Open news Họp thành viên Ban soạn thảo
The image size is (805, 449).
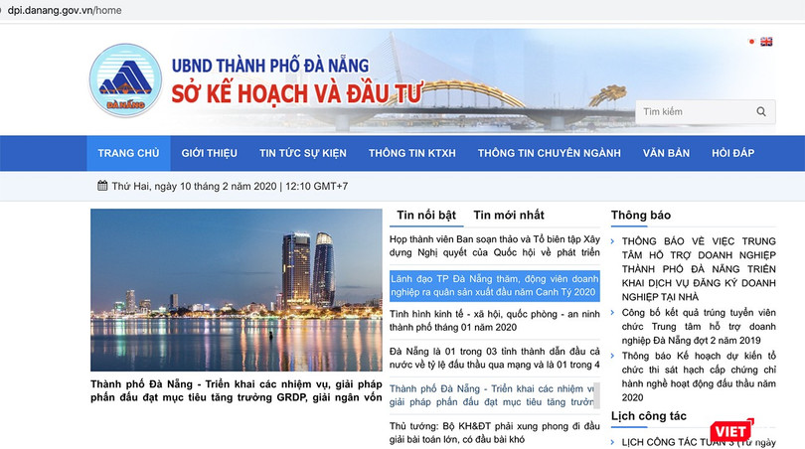pyautogui.click(x=494, y=245)
